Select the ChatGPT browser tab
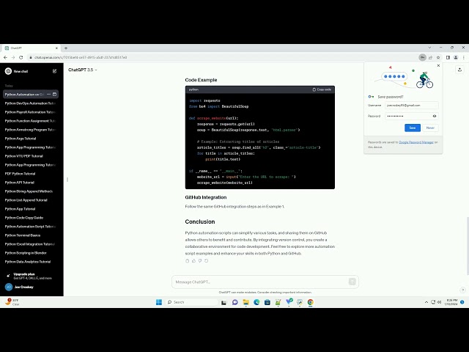Viewport: 469px width, 352px height. click(x=31, y=48)
